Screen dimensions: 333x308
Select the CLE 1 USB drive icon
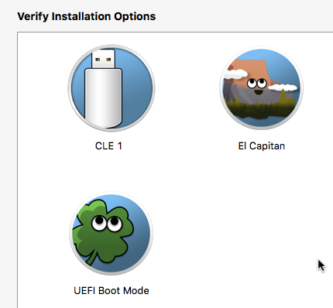(112, 88)
